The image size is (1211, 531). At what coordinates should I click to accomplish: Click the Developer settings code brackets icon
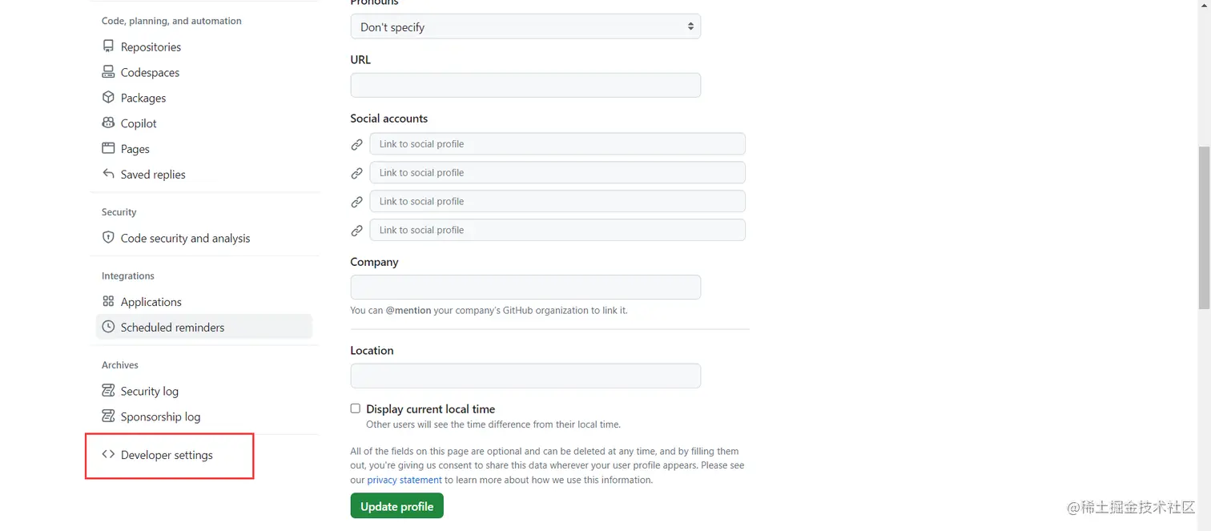point(108,454)
